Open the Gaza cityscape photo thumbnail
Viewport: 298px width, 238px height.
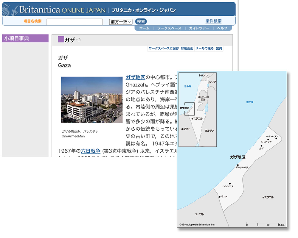92,100
